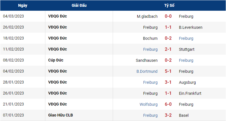This screenshot has height=121, width=226.
Task: Open M.gladbach team link
Action: point(147,16)
